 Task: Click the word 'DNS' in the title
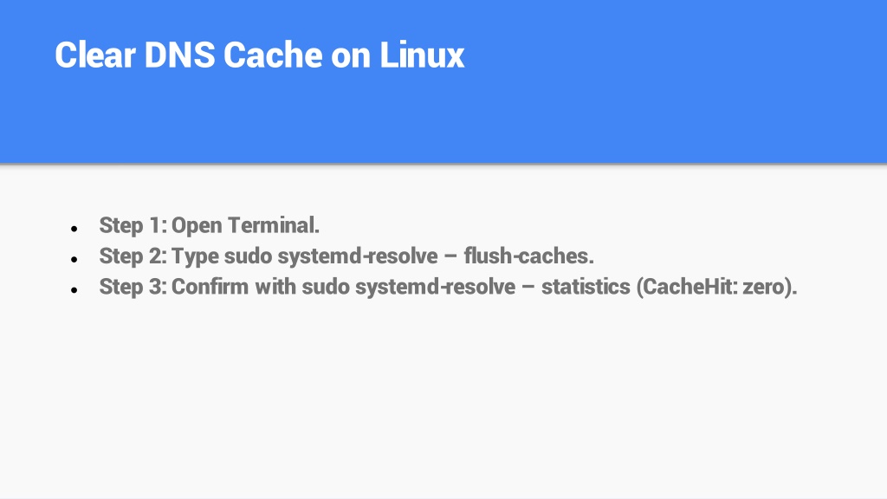(x=180, y=55)
